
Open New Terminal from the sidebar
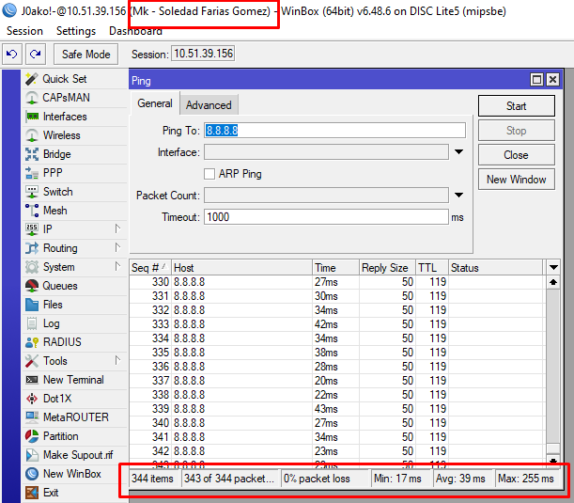pos(32,380)
